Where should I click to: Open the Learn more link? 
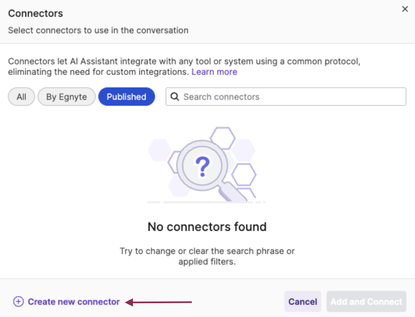pos(214,72)
